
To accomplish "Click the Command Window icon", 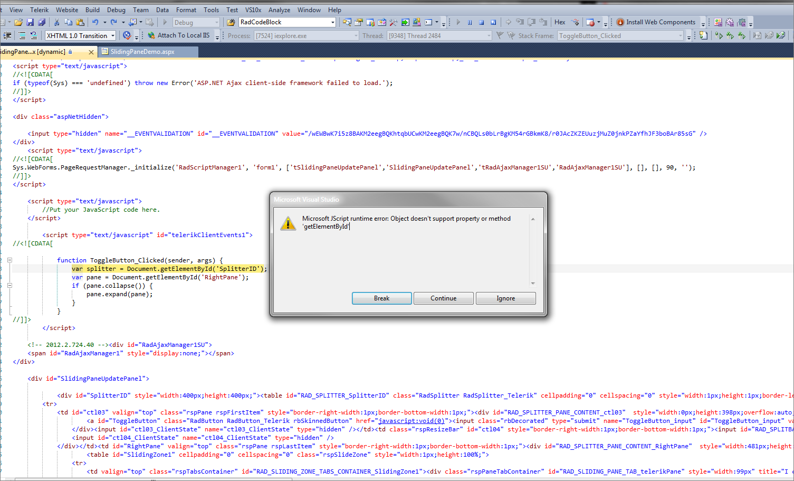I will click(x=428, y=22).
